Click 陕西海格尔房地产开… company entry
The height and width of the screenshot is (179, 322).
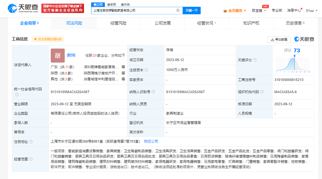coord(101,73)
